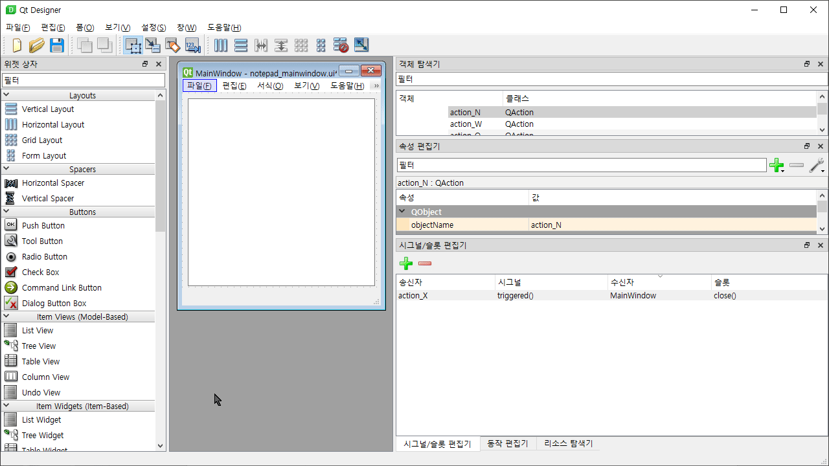Switch to the 동작 편집기 tab
Screen dimensions: 829x466
[x=508, y=443]
